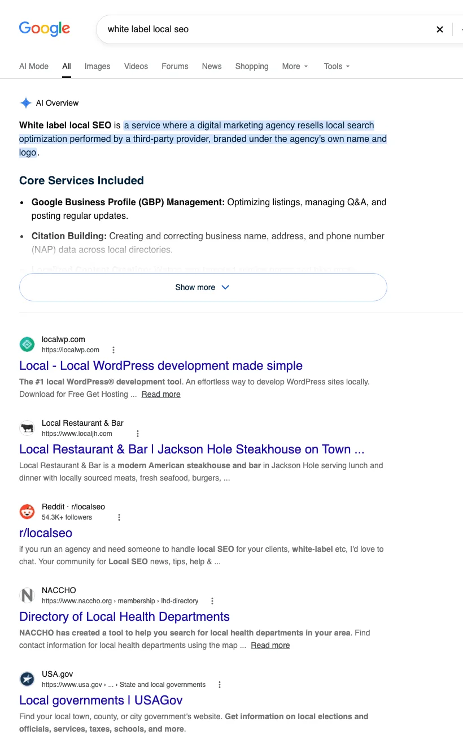Click Read more under the NACCHO result
The height and width of the screenshot is (735, 463).
pos(270,645)
